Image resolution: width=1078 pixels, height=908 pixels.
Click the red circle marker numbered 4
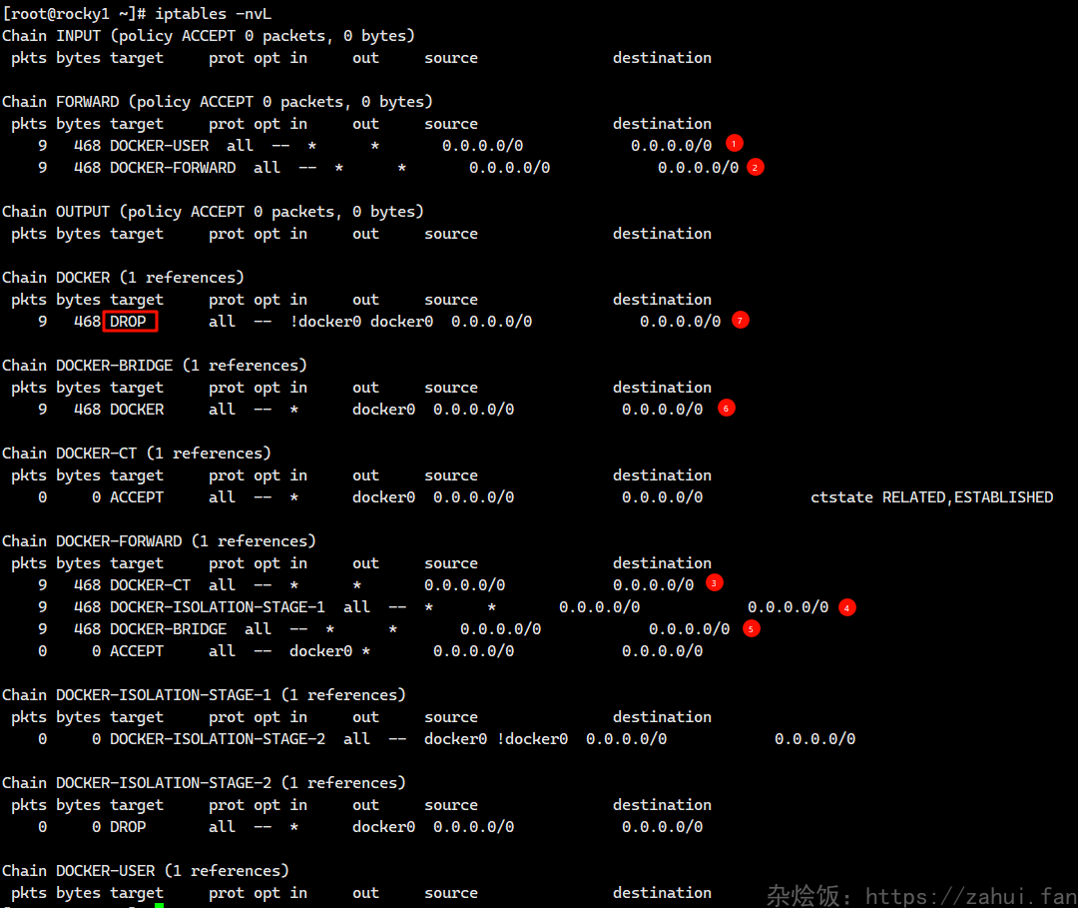tap(847, 606)
